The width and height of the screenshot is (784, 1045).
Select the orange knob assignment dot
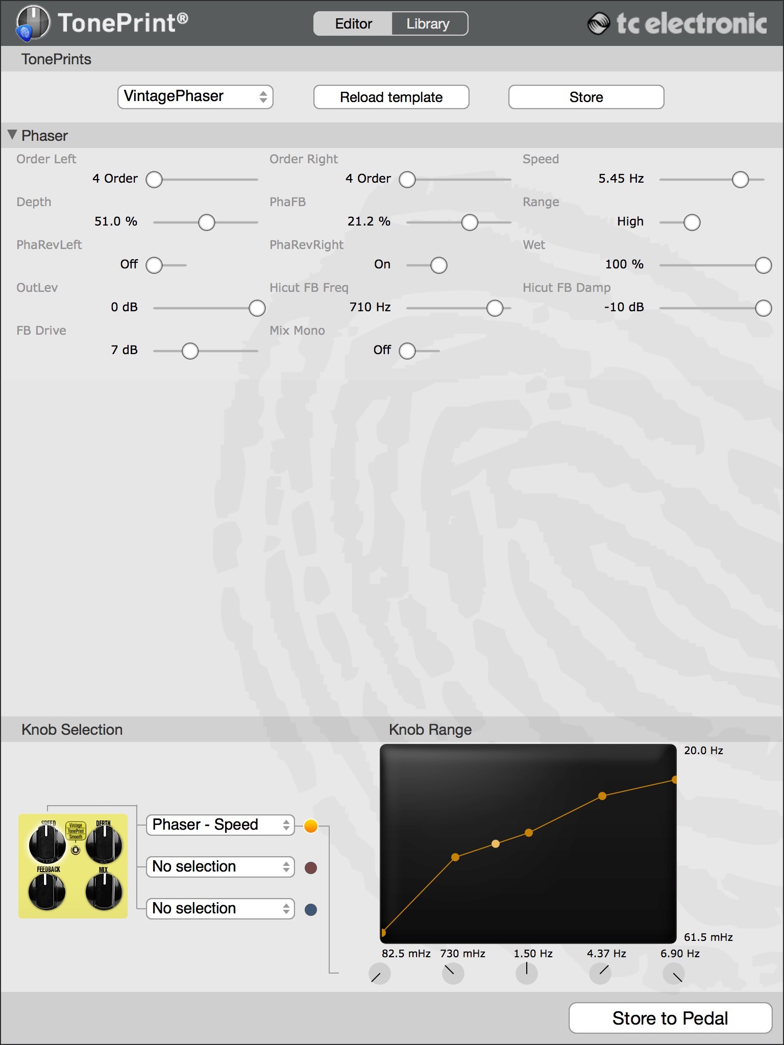[x=311, y=826]
